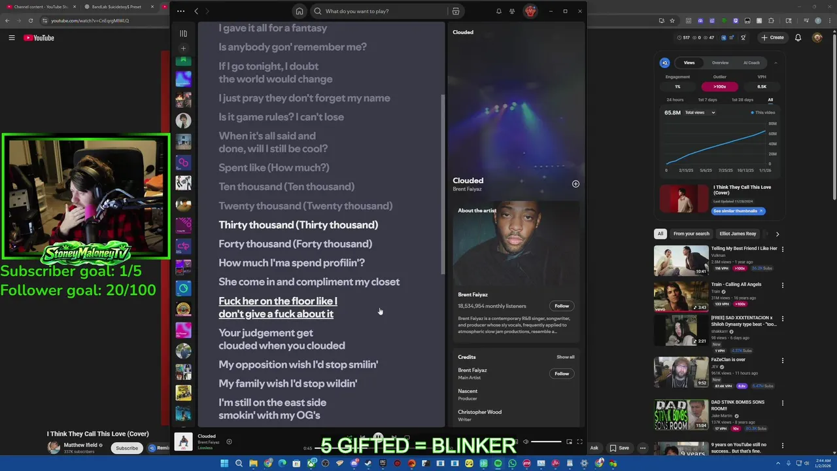Select 'From your search' filter chip
This screenshot has width=837, height=471.
click(691, 234)
